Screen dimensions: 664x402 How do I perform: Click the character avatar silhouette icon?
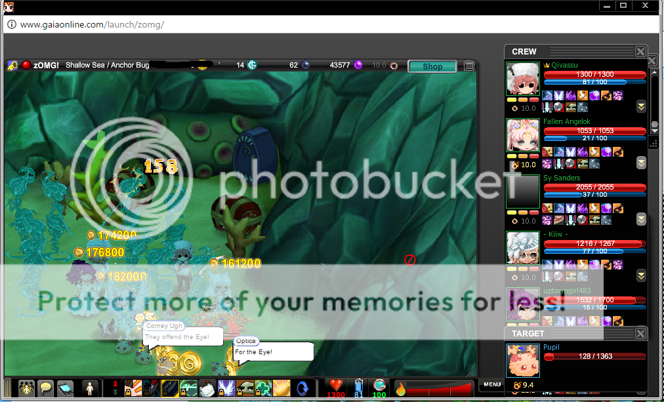[91, 388]
